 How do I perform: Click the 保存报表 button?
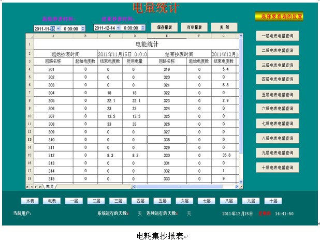click(165, 27)
